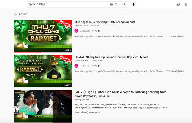Play 'TỔNG HỢP TẤT CẢ PHẦN TRÌNH DIỄN' entry
192x123 pixels.
[x=121, y=108]
